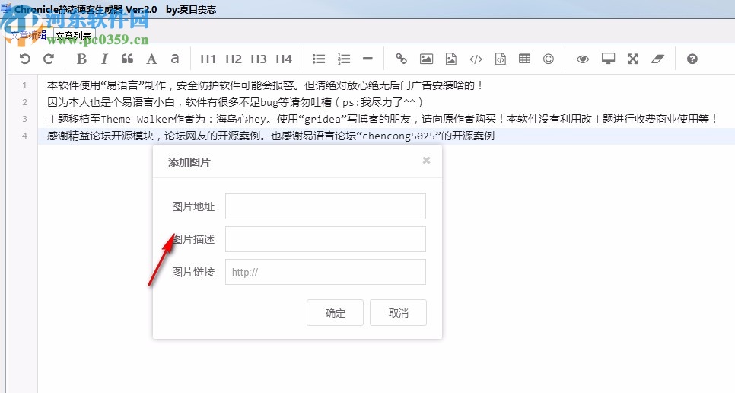Insert a heading 3 with H3
The width and height of the screenshot is (735, 393).
tap(258, 59)
